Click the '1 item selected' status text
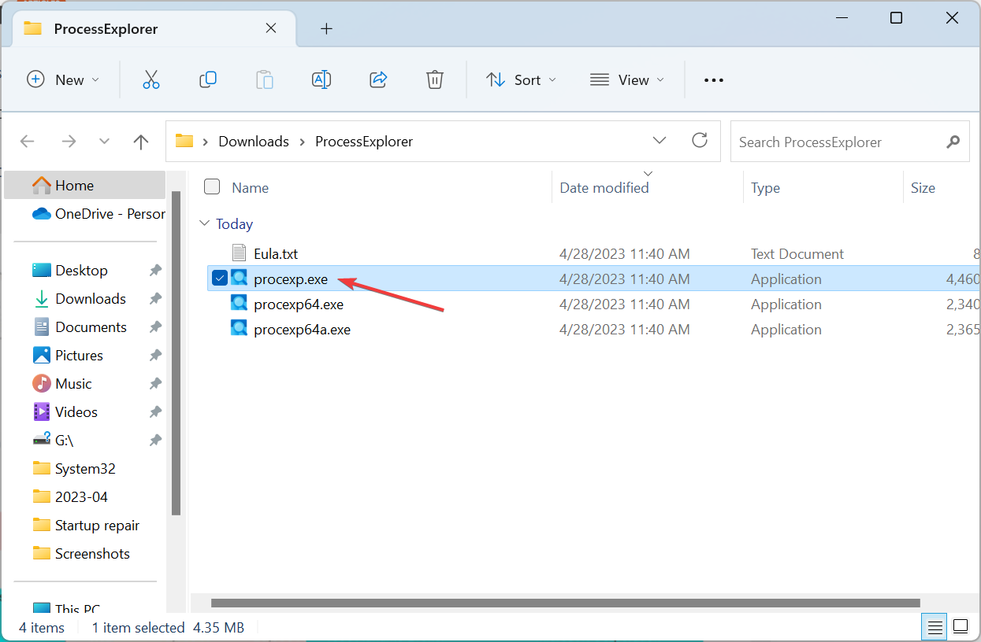This screenshot has width=981, height=642. click(x=138, y=627)
